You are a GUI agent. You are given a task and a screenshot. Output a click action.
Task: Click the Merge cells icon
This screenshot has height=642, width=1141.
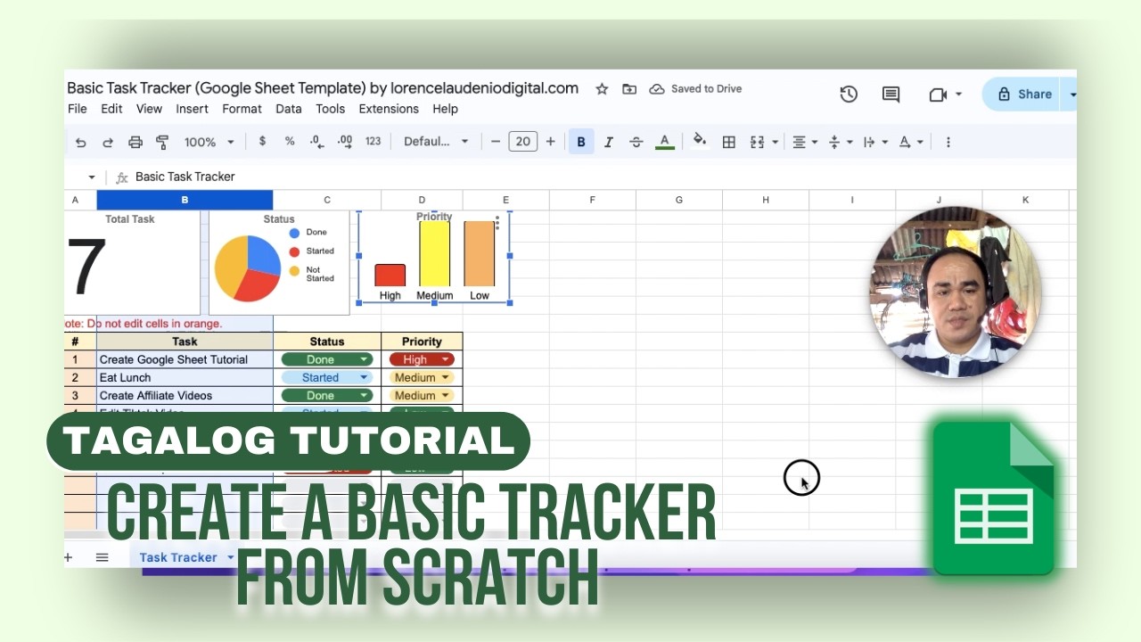(758, 142)
